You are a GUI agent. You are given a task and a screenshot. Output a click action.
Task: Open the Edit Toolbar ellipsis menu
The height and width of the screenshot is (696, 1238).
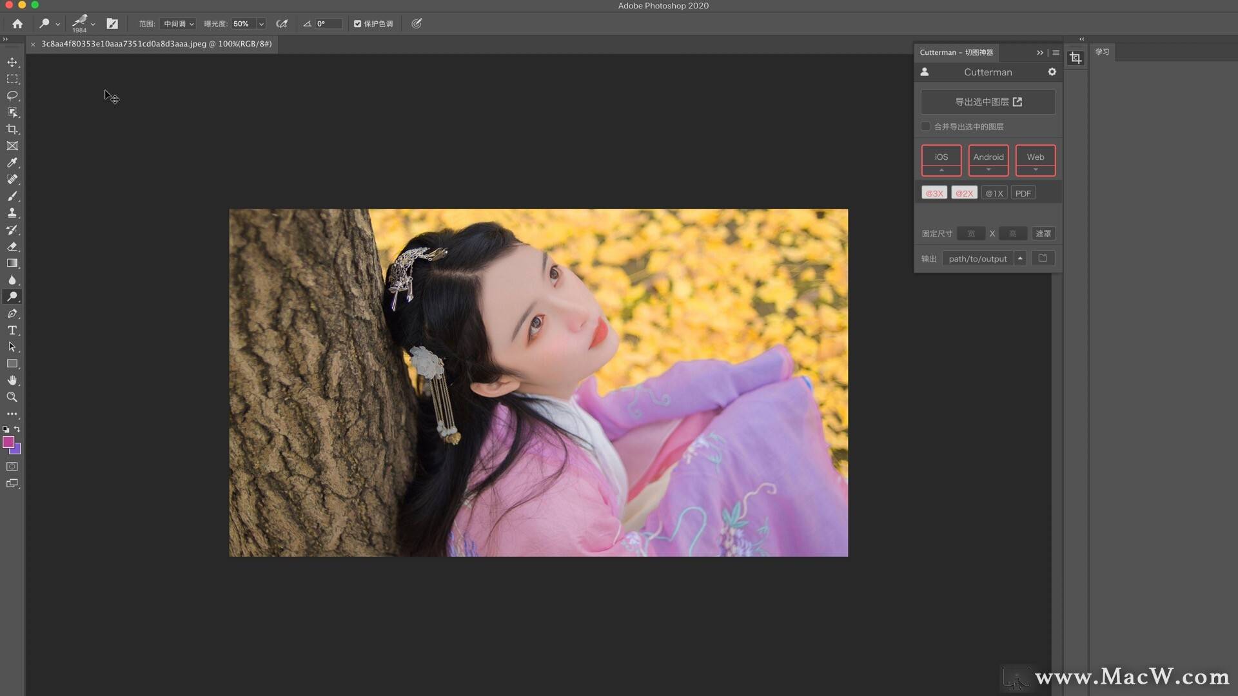coord(12,414)
